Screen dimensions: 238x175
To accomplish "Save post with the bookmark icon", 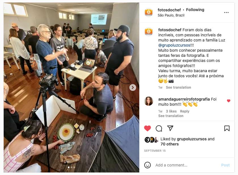I will tap(227, 128).
